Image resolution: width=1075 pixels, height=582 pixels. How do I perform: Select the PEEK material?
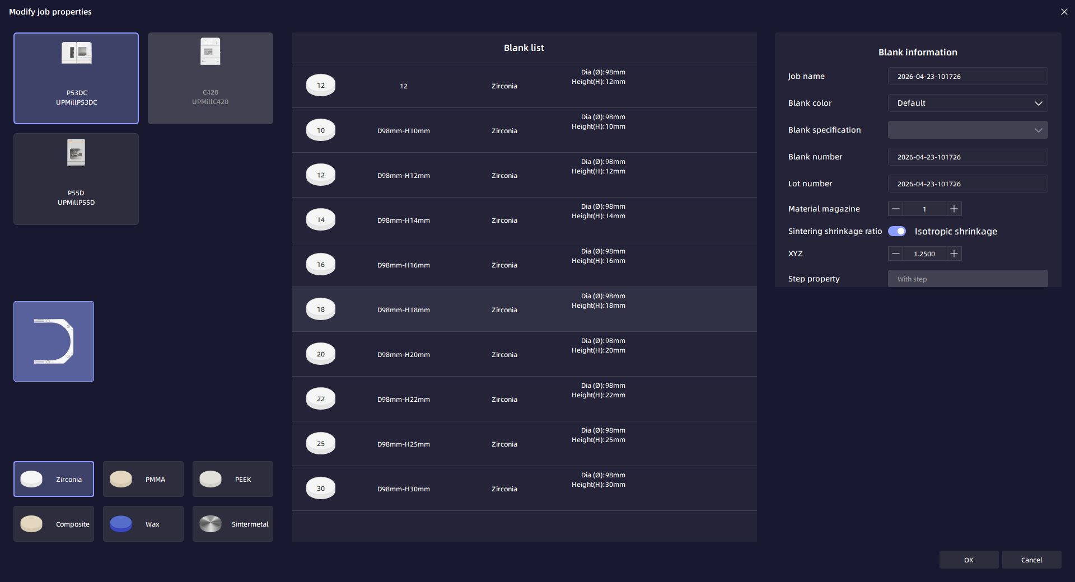pyautogui.click(x=233, y=479)
